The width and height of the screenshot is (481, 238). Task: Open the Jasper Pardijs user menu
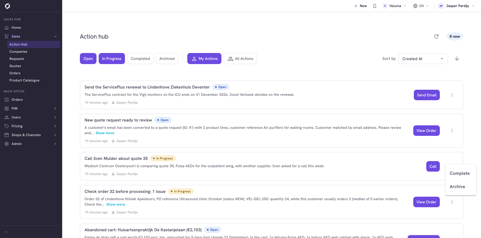[x=456, y=6]
